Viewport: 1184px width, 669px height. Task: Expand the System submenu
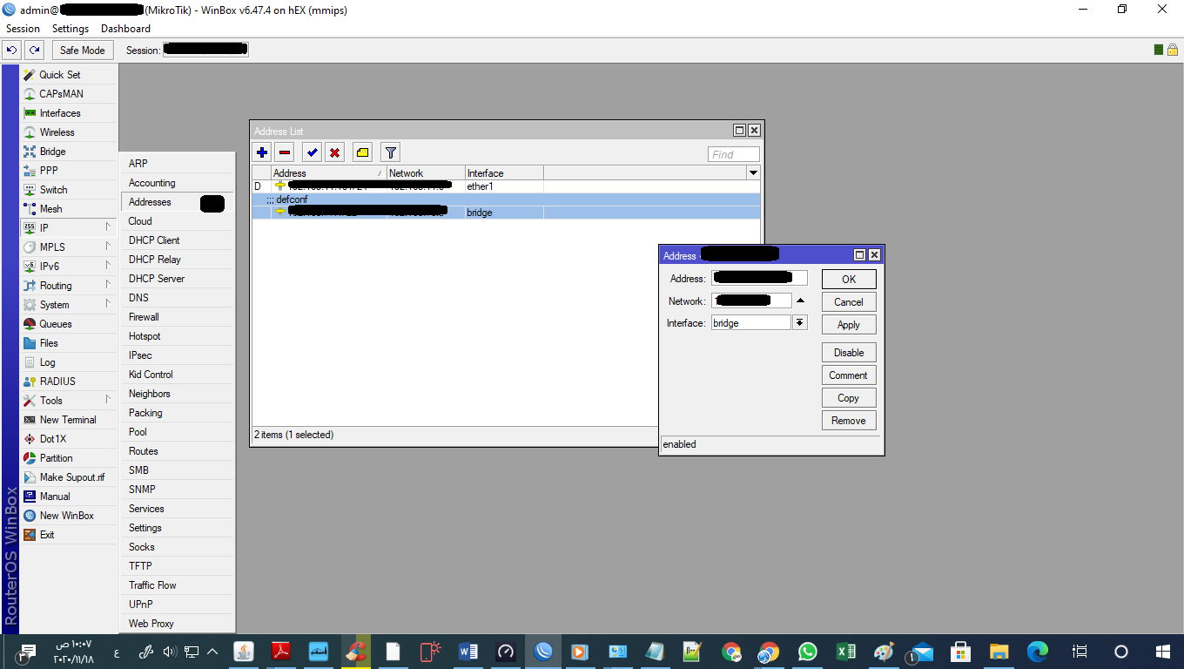[69, 305]
